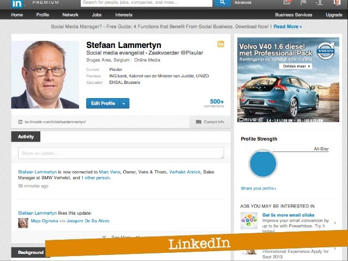Viewport: 348px width, 261px height.
Task: Open the Interests menu
Action: (x=124, y=15)
